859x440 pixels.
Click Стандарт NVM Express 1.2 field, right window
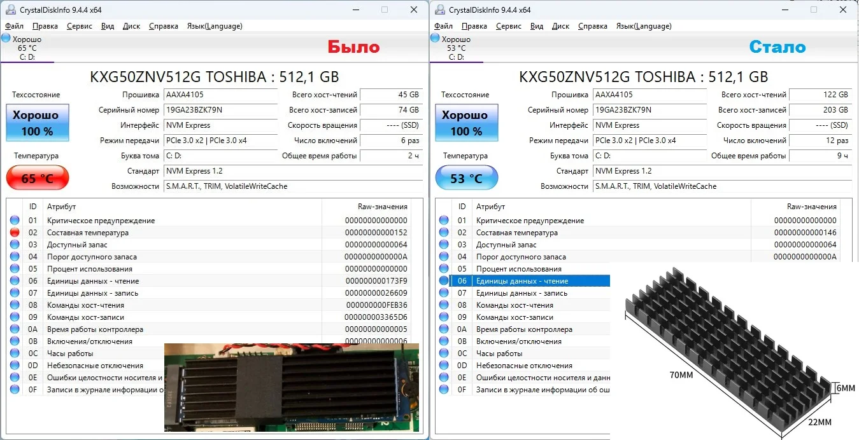coord(722,171)
